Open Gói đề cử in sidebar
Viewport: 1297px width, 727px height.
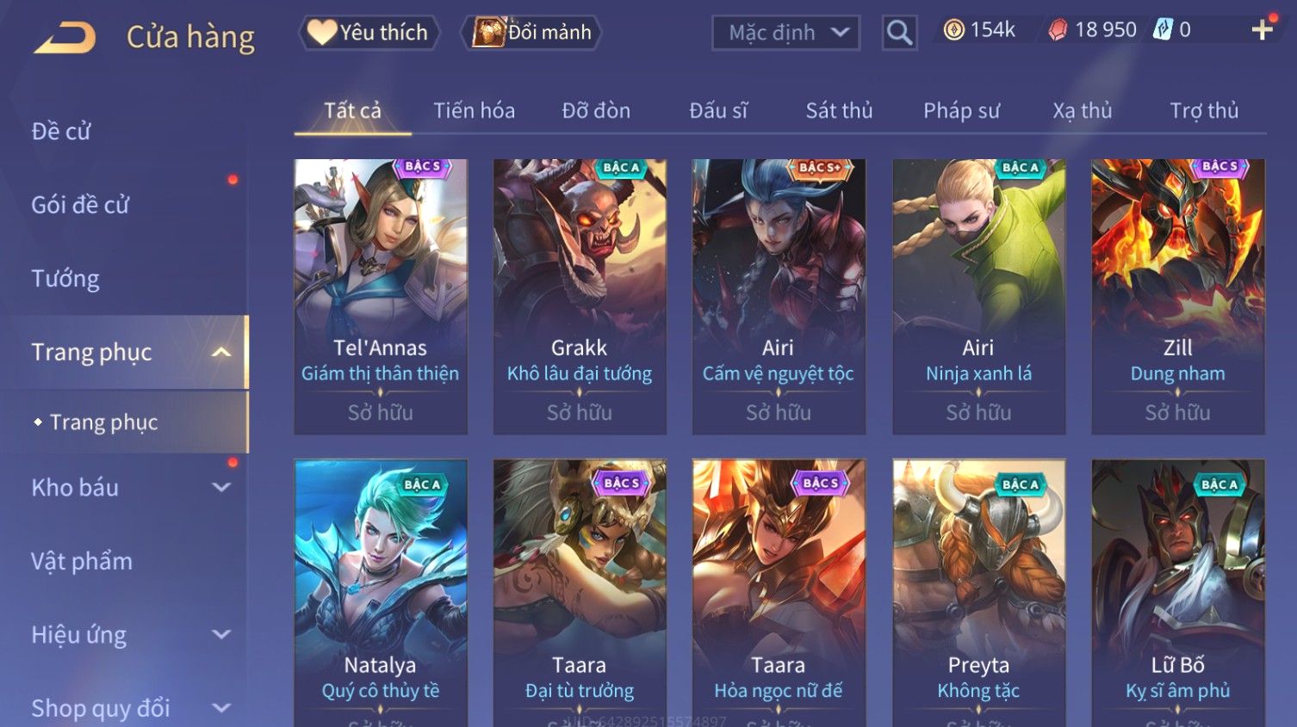[80, 205]
